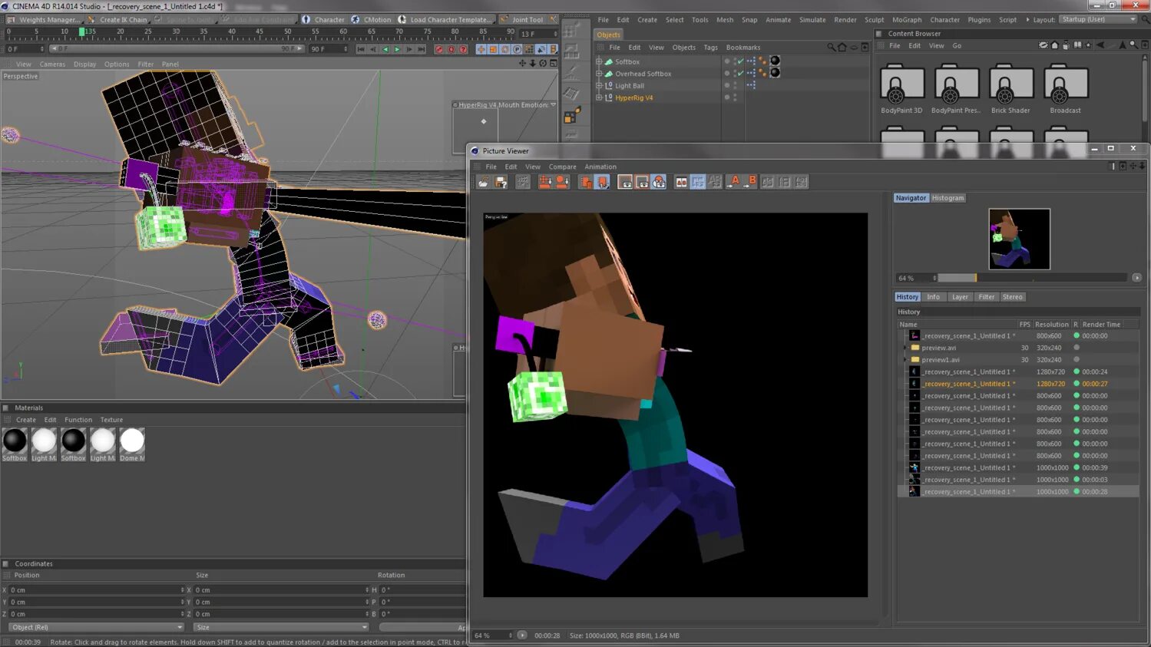The image size is (1151, 647).
Task: Click Set as B icon in Picture Viewer
Action: click(x=752, y=182)
